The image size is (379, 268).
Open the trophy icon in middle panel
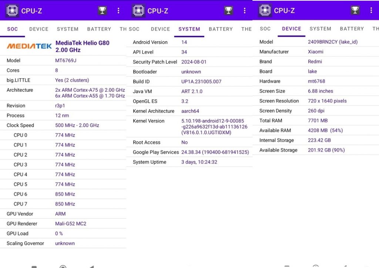point(228,10)
